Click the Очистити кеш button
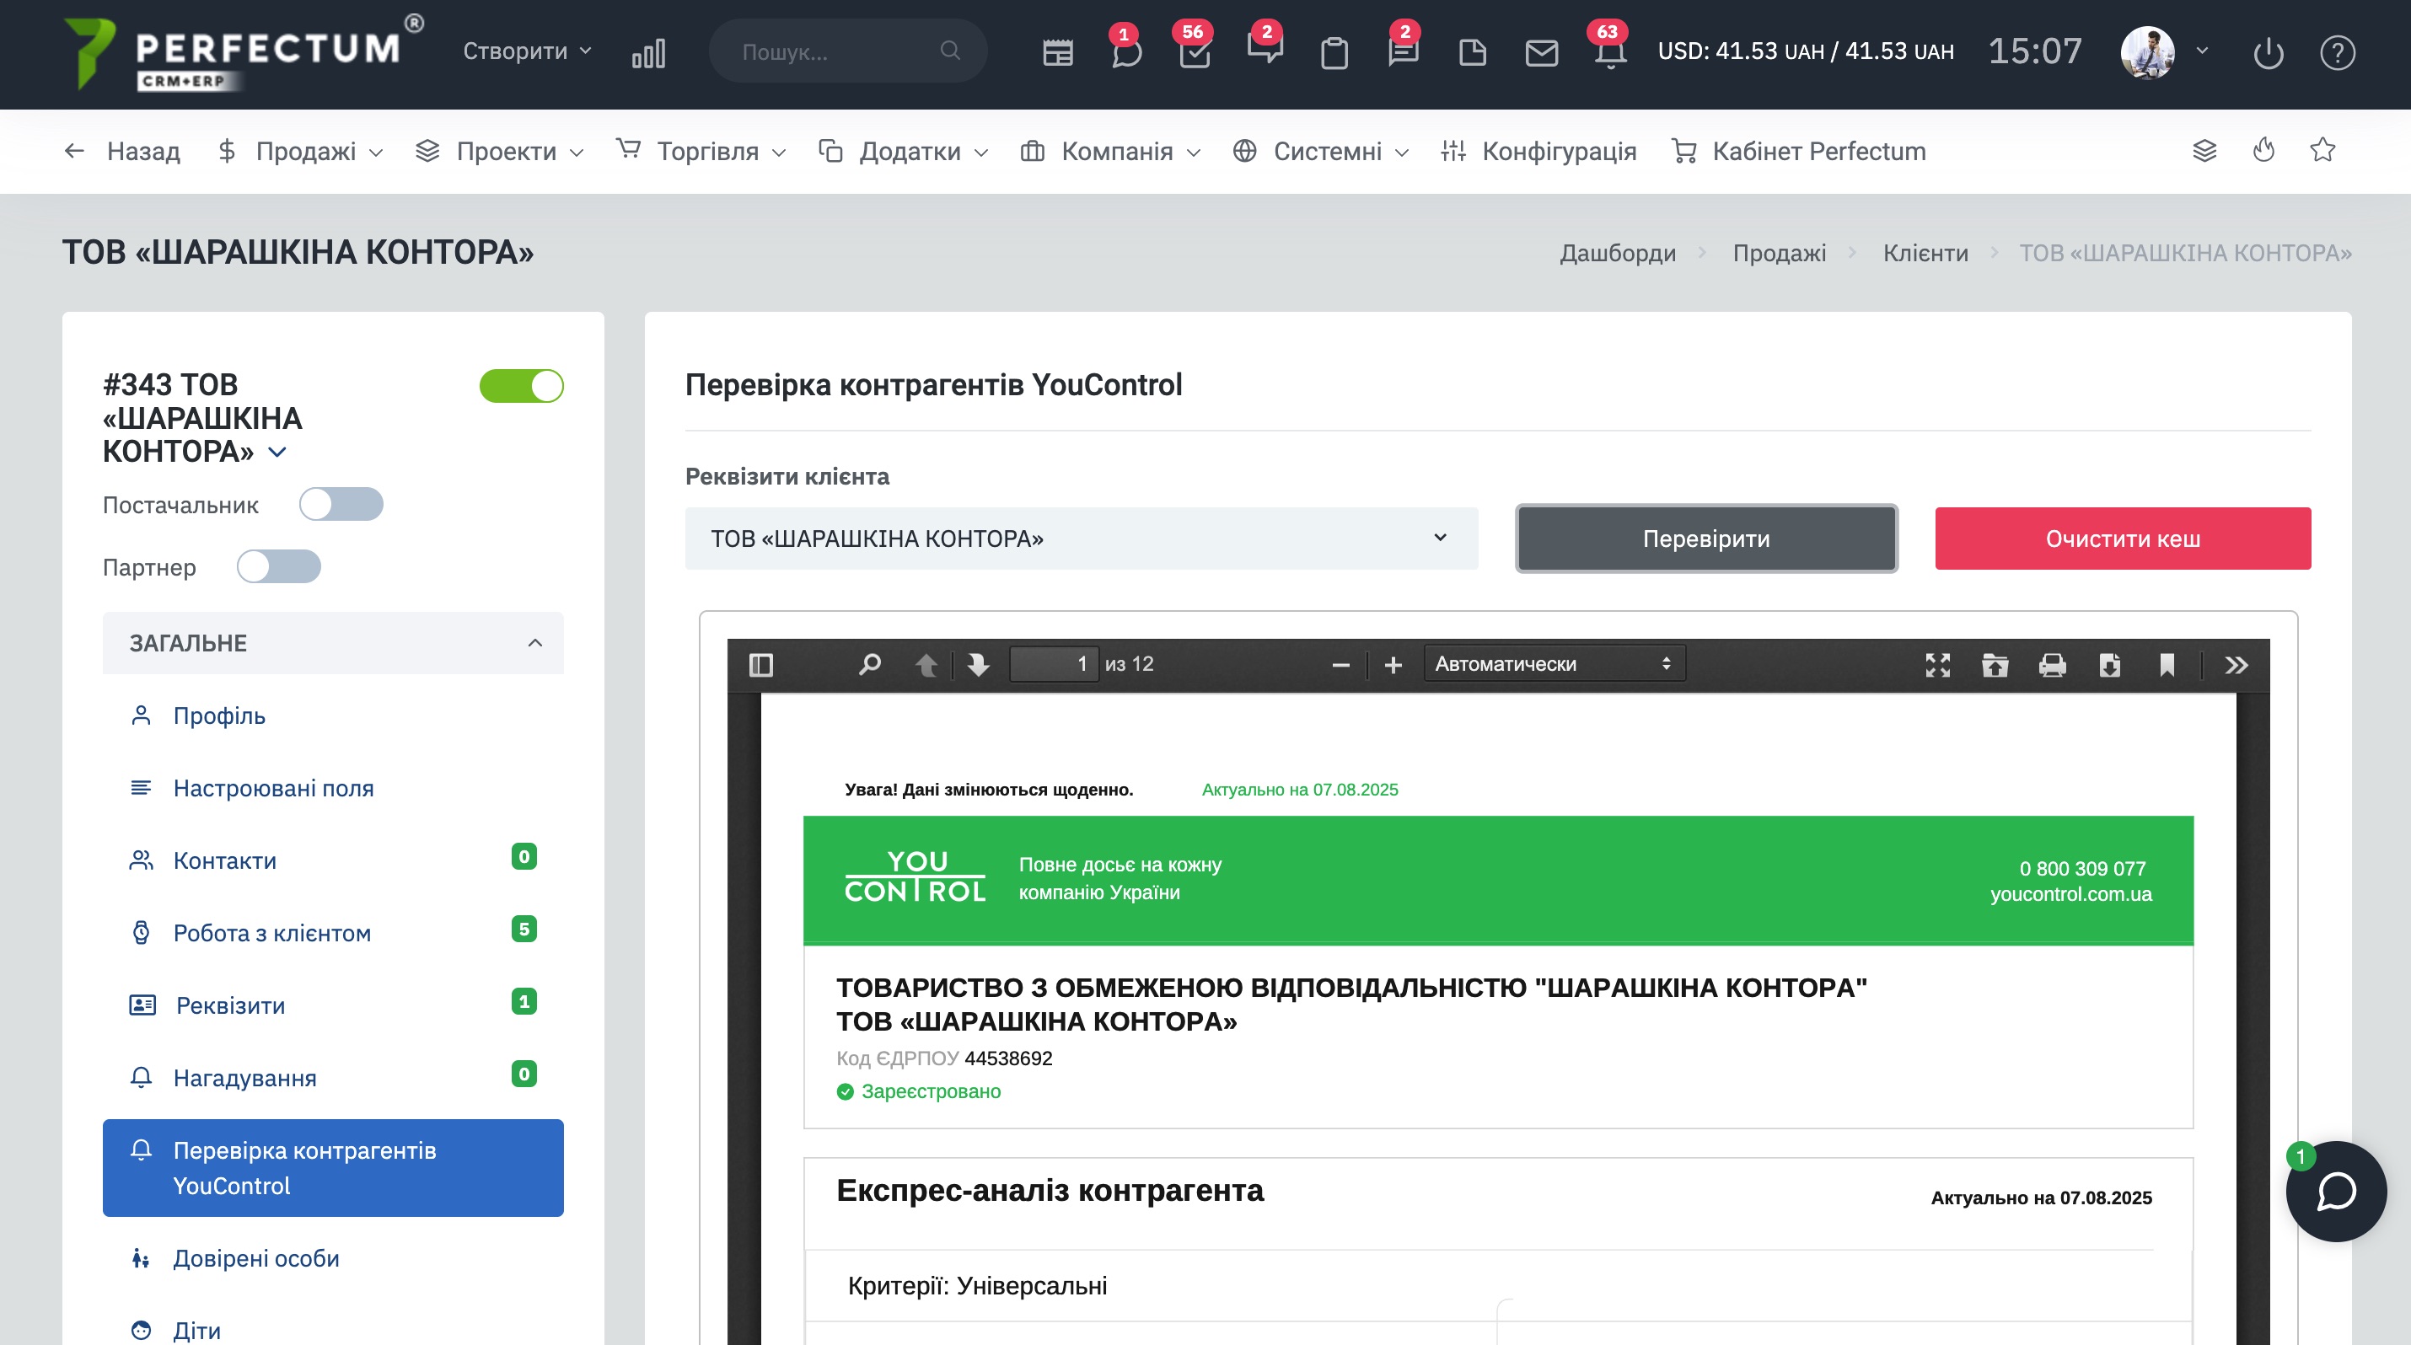The height and width of the screenshot is (1345, 2411). [x=2123, y=539]
